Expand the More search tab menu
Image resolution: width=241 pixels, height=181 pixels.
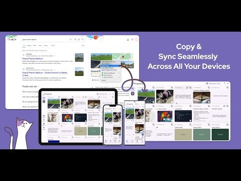coord(53,45)
